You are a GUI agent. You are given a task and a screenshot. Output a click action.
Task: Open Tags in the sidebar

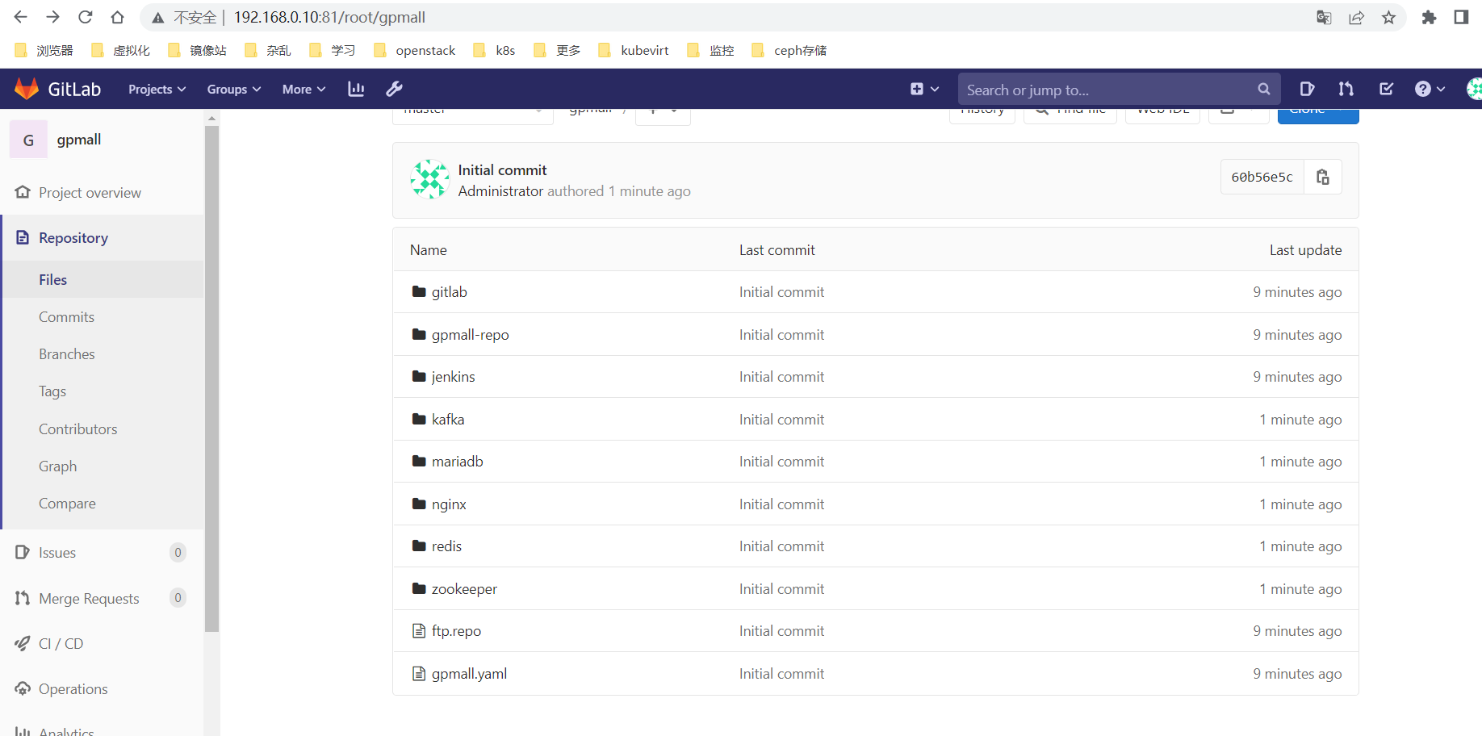pos(52,391)
